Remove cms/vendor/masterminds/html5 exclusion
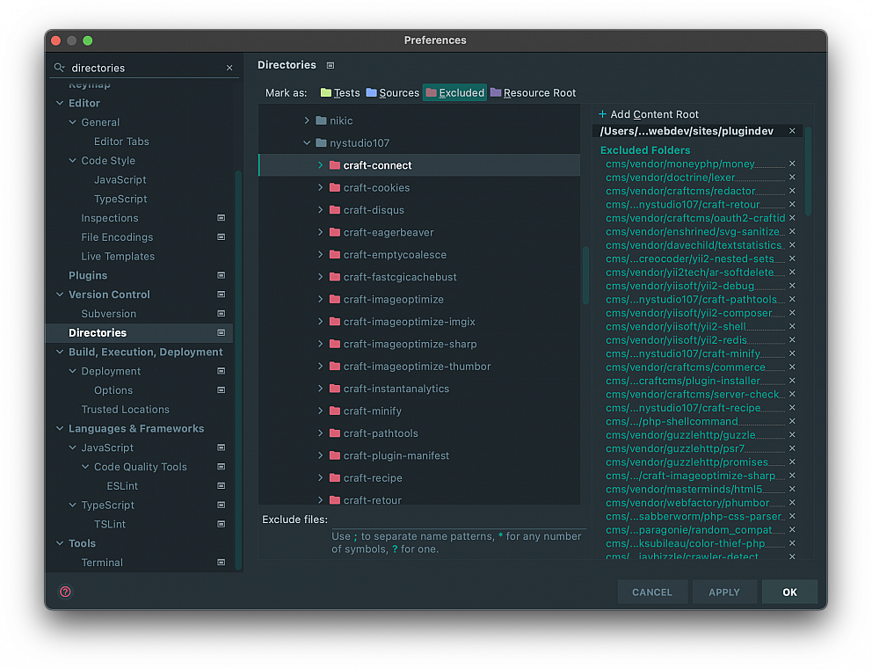The width and height of the screenshot is (872, 669). 792,490
